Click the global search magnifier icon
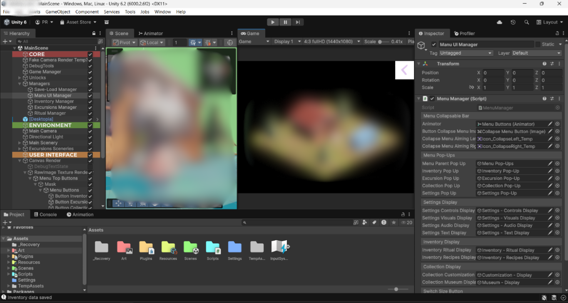The height and width of the screenshot is (303, 568). point(527,22)
